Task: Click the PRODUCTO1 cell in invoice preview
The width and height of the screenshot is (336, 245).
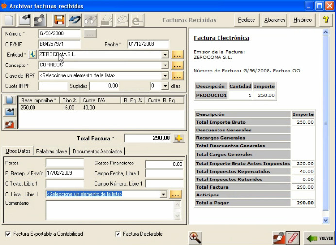Action: [211, 95]
